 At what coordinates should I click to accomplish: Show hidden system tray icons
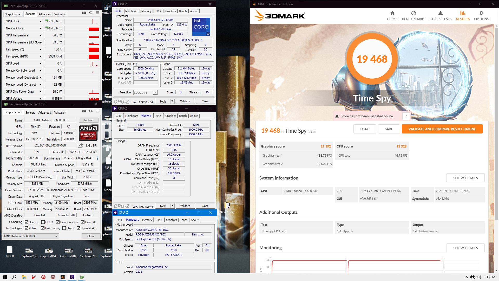pos(466,277)
